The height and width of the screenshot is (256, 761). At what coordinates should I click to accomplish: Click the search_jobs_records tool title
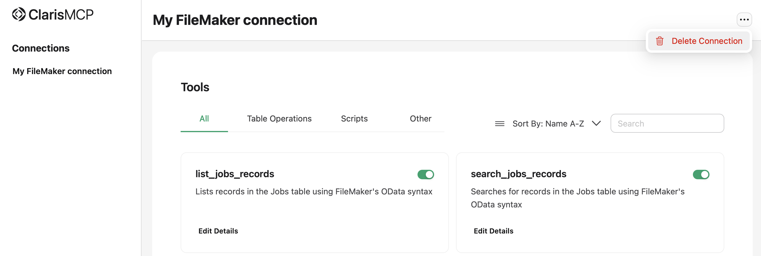518,174
